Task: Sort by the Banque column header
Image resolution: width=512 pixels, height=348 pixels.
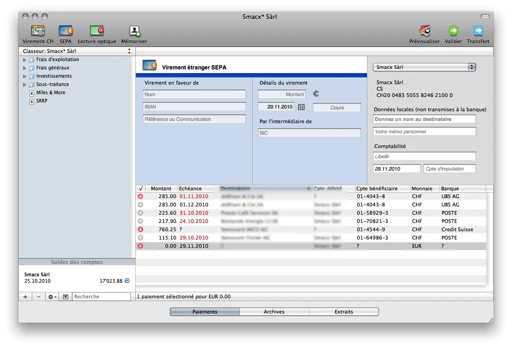Action: [x=463, y=188]
